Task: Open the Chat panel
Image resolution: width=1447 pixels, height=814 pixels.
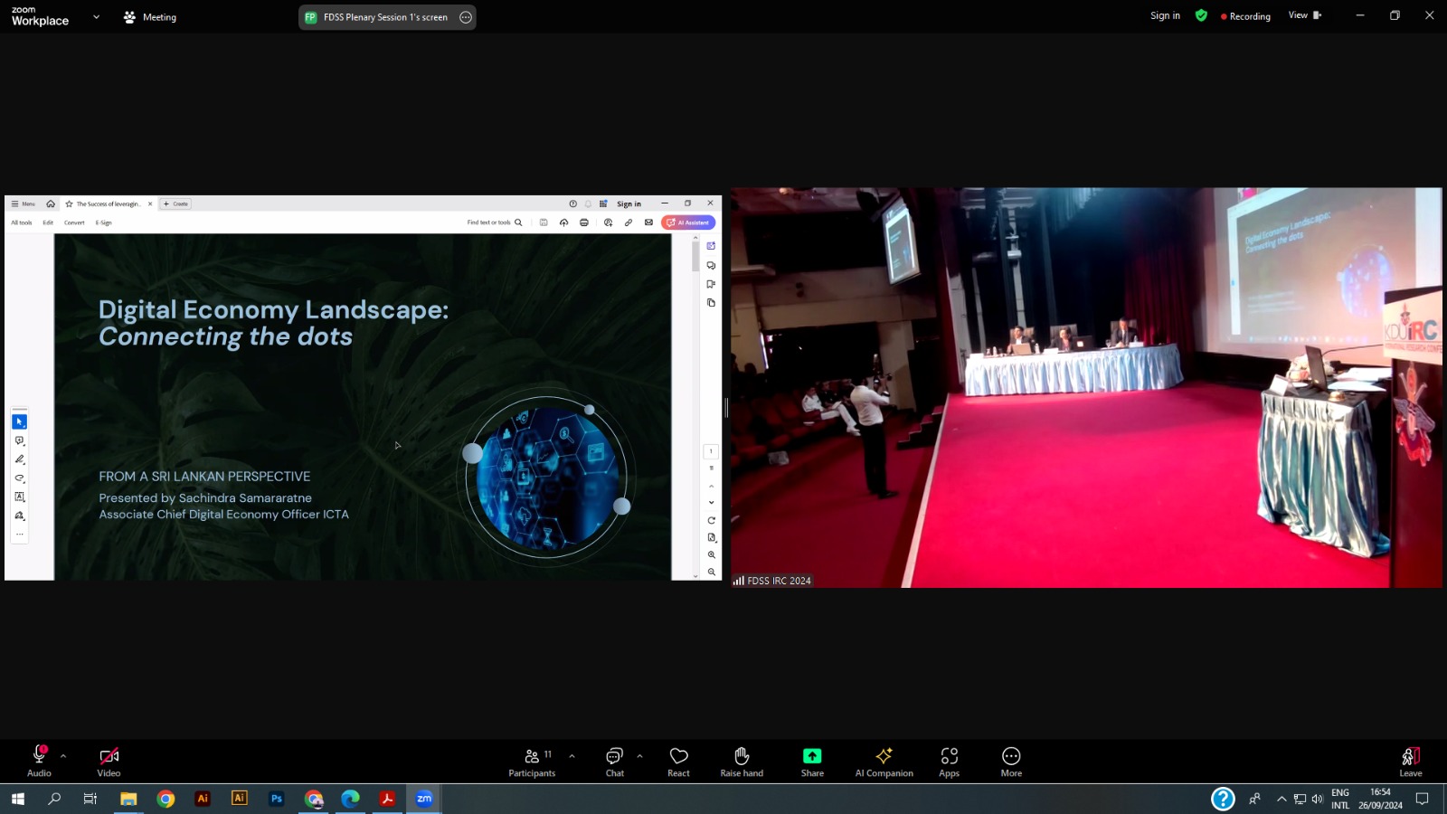Action: click(x=615, y=761)
